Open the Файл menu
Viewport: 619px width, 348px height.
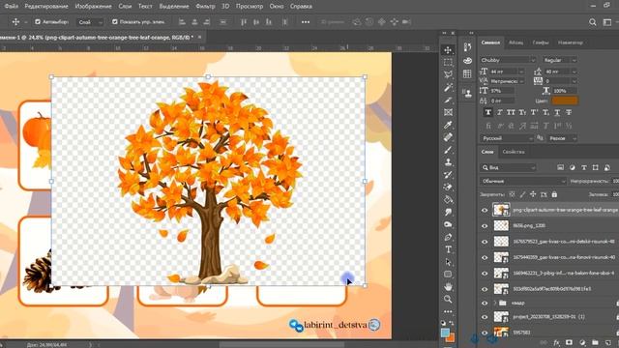click(11, 7)
